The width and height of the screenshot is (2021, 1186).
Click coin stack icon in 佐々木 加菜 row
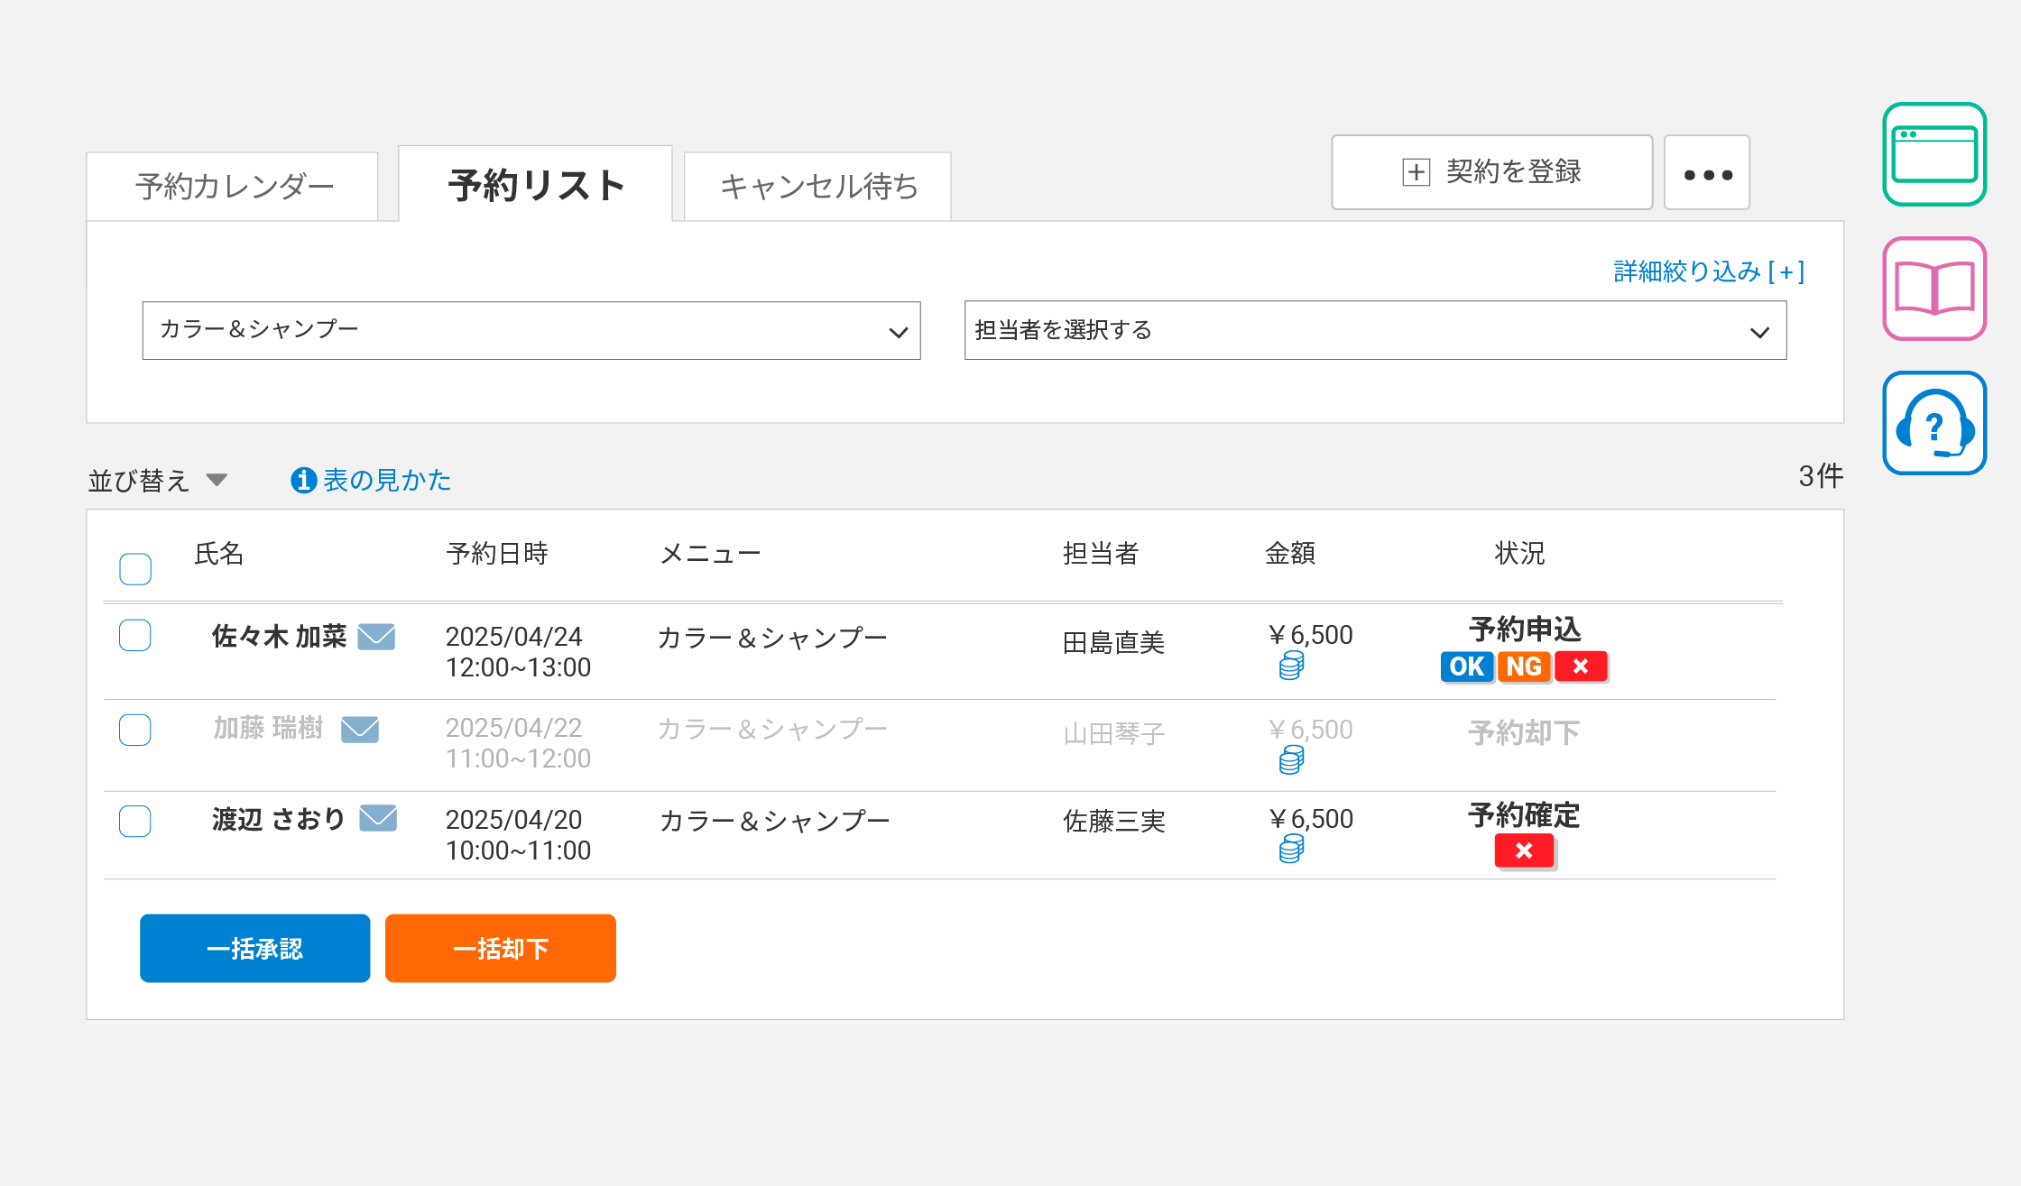tap(1291, 667)
